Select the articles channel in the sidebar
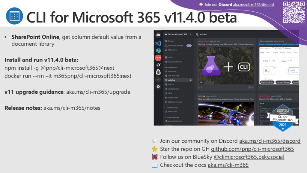This screenshot has width=307, height=173. (178, 80)
